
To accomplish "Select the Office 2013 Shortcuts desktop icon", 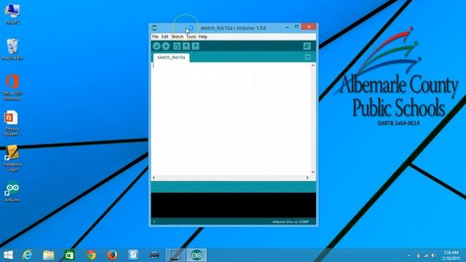I will 12,87.
